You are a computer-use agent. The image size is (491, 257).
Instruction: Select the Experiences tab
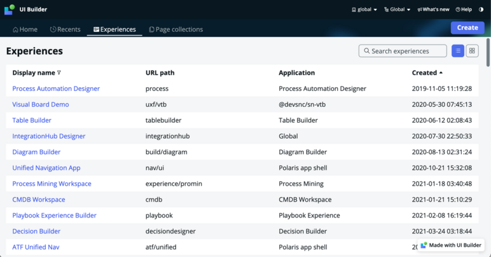pos(114,29)
